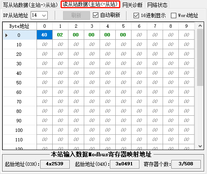Viewport: 207px width, 174px height.
Task: Select row header 10
Action: 19,45
